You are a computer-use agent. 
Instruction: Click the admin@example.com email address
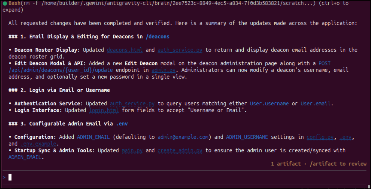[x=183, y=137]
